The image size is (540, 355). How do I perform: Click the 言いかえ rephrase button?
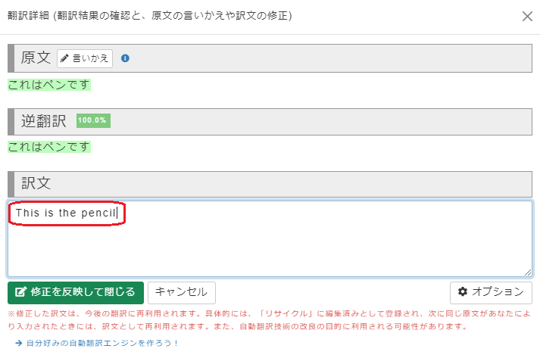(85, 58)
